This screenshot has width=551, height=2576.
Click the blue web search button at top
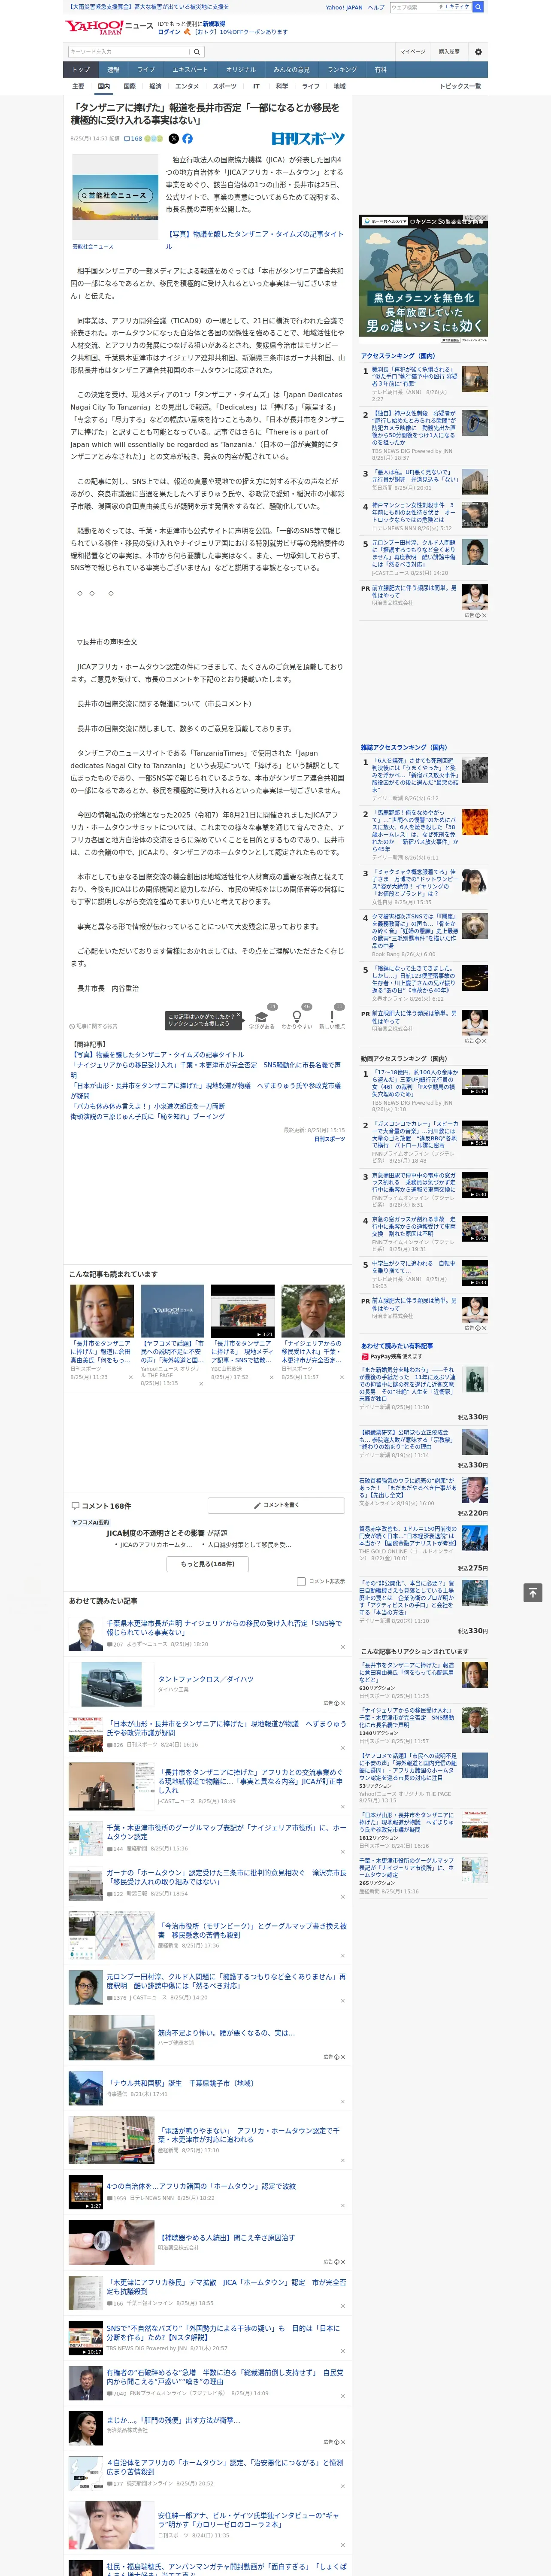[x=478, y=7]
